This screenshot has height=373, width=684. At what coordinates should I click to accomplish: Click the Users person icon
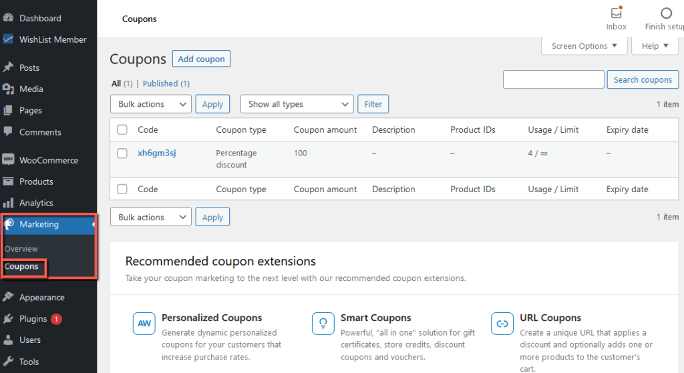pos(8,340)
